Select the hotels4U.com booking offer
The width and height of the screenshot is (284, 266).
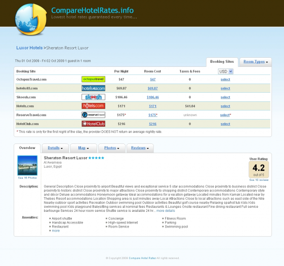coord(225,88)
